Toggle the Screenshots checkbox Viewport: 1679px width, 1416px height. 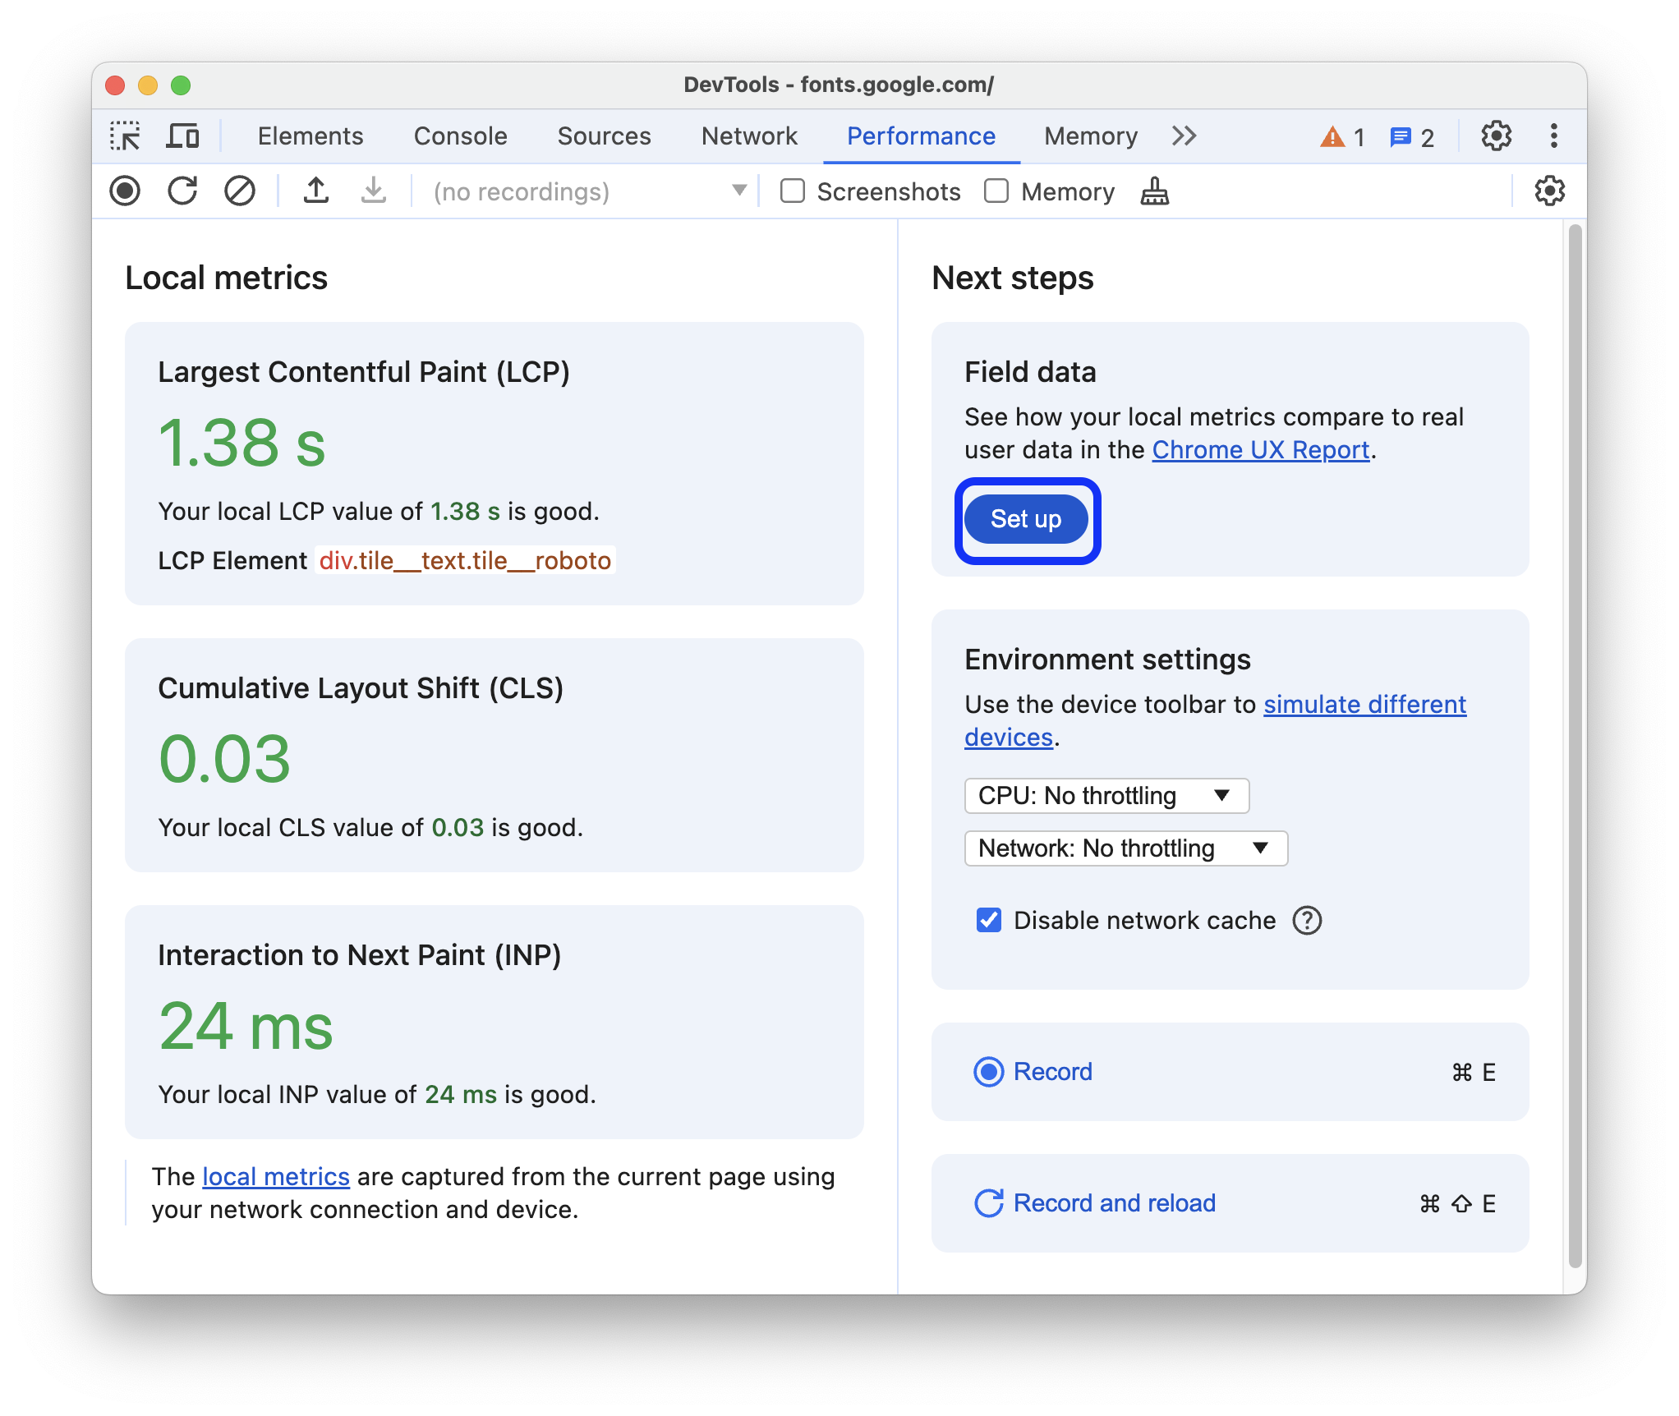[x=791, y=192]
